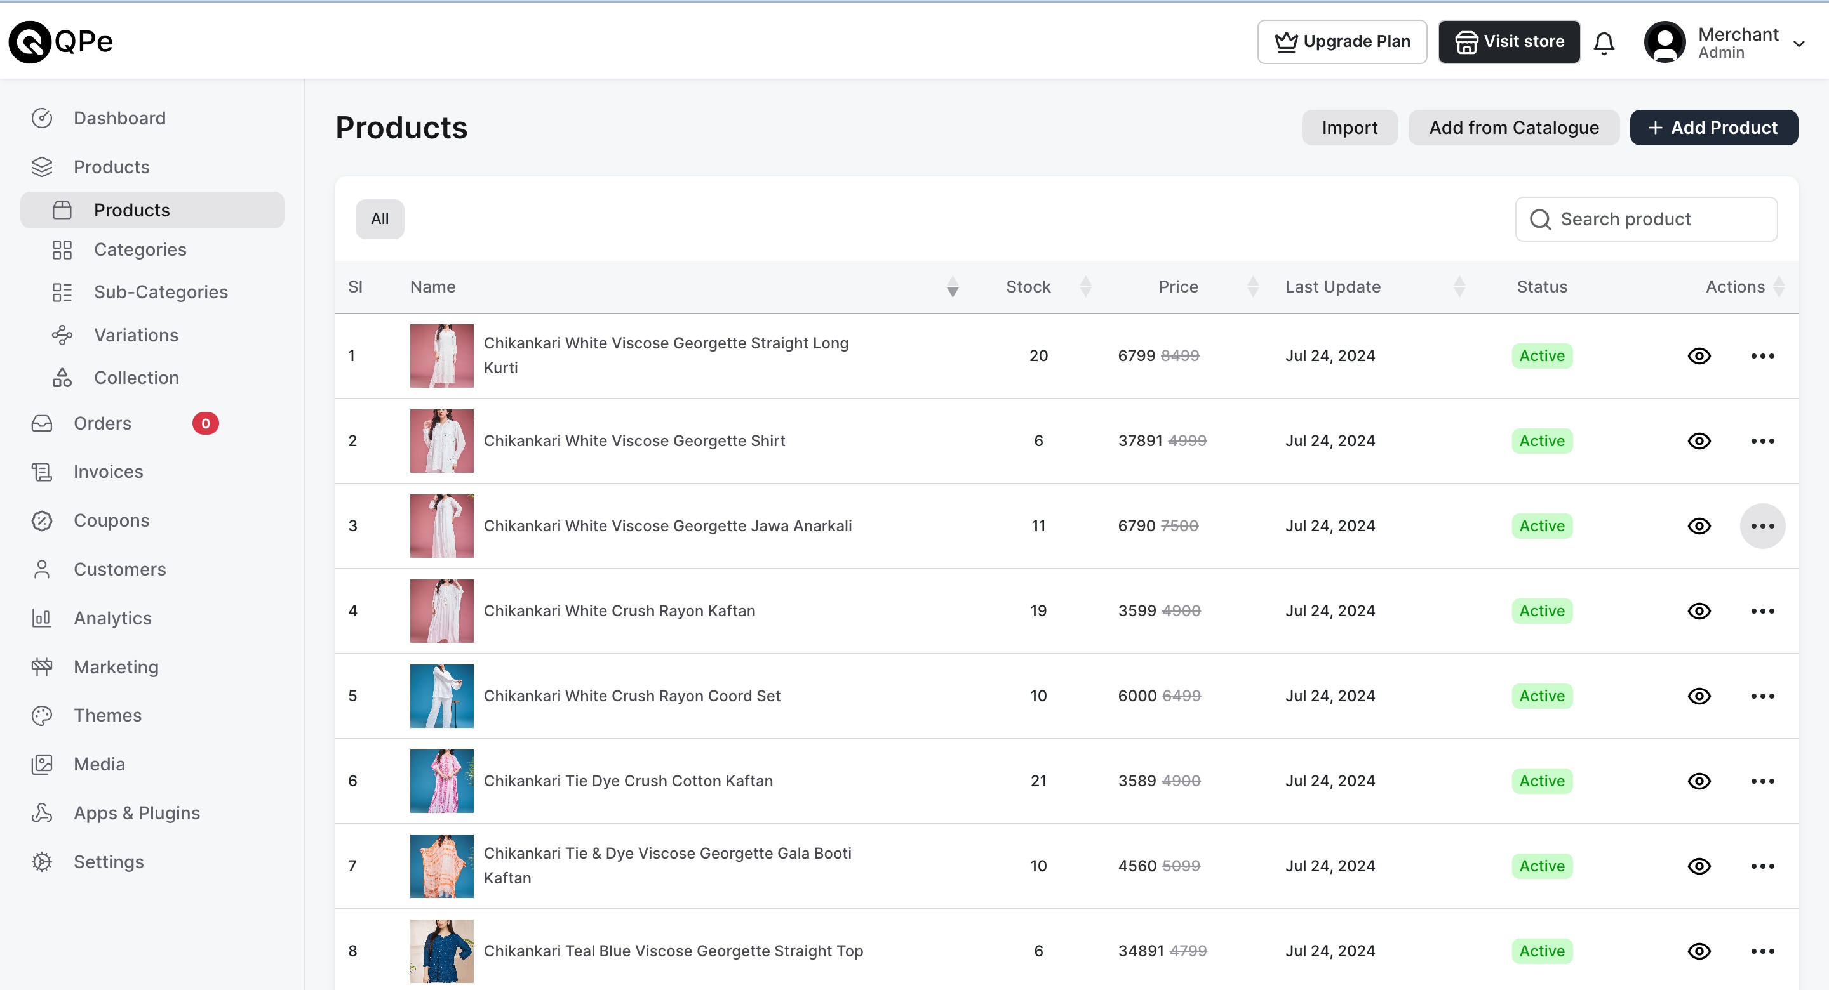The width and height of the screenshot is (1829, 990).
Task: Click eye icon for Chikankari White Viscose Georgette Shirt
Action: click(1698, 440)
